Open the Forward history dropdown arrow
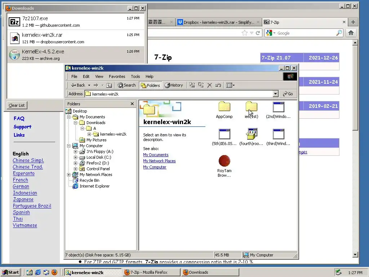The width and height of the screenshot is (369, 277). tap(102, 85)
